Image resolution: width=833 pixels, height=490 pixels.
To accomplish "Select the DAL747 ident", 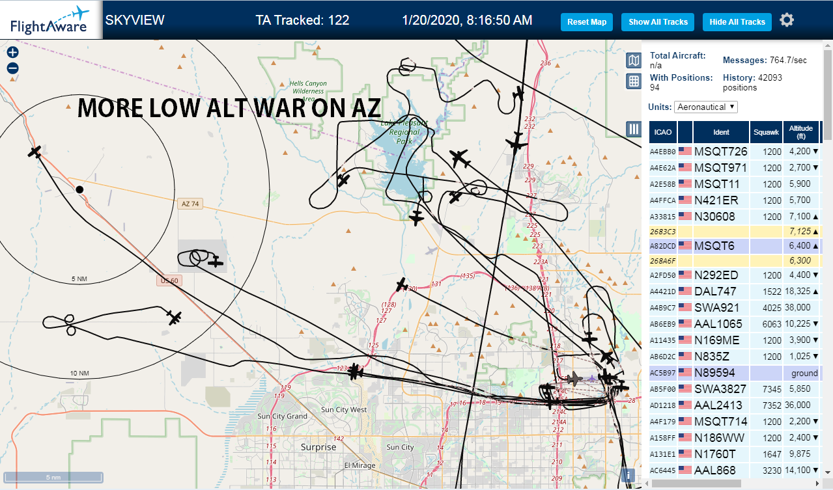I will tap(715, 292).
